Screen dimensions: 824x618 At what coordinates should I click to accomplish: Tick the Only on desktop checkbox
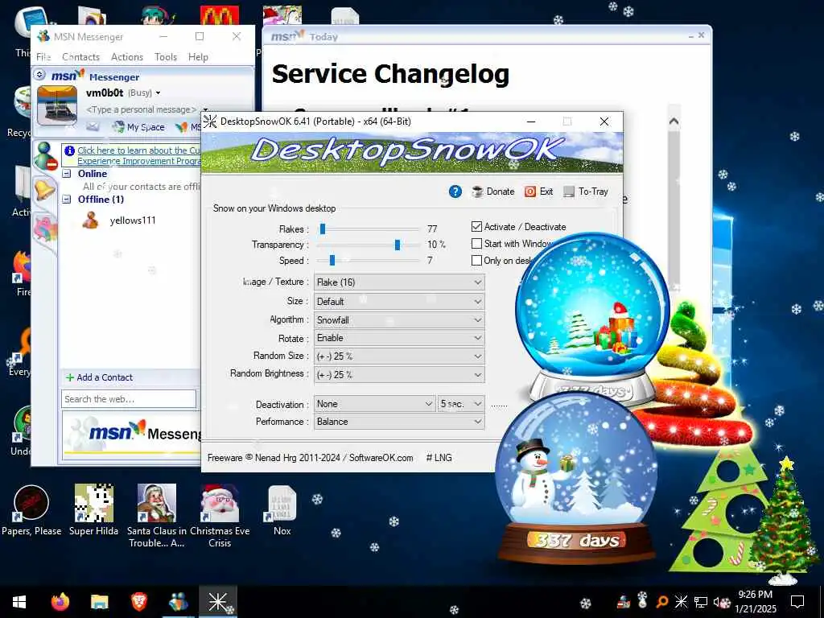tap(476, 260)
